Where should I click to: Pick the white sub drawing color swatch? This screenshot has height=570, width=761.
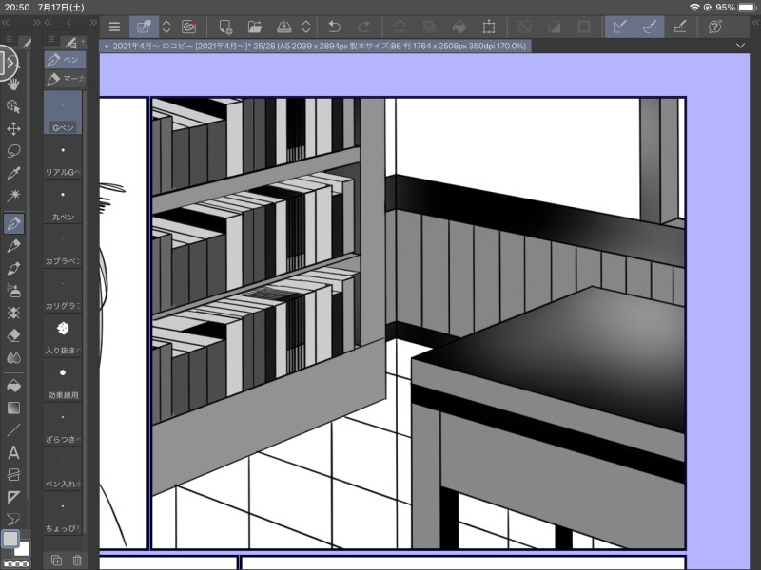point(23,549)
